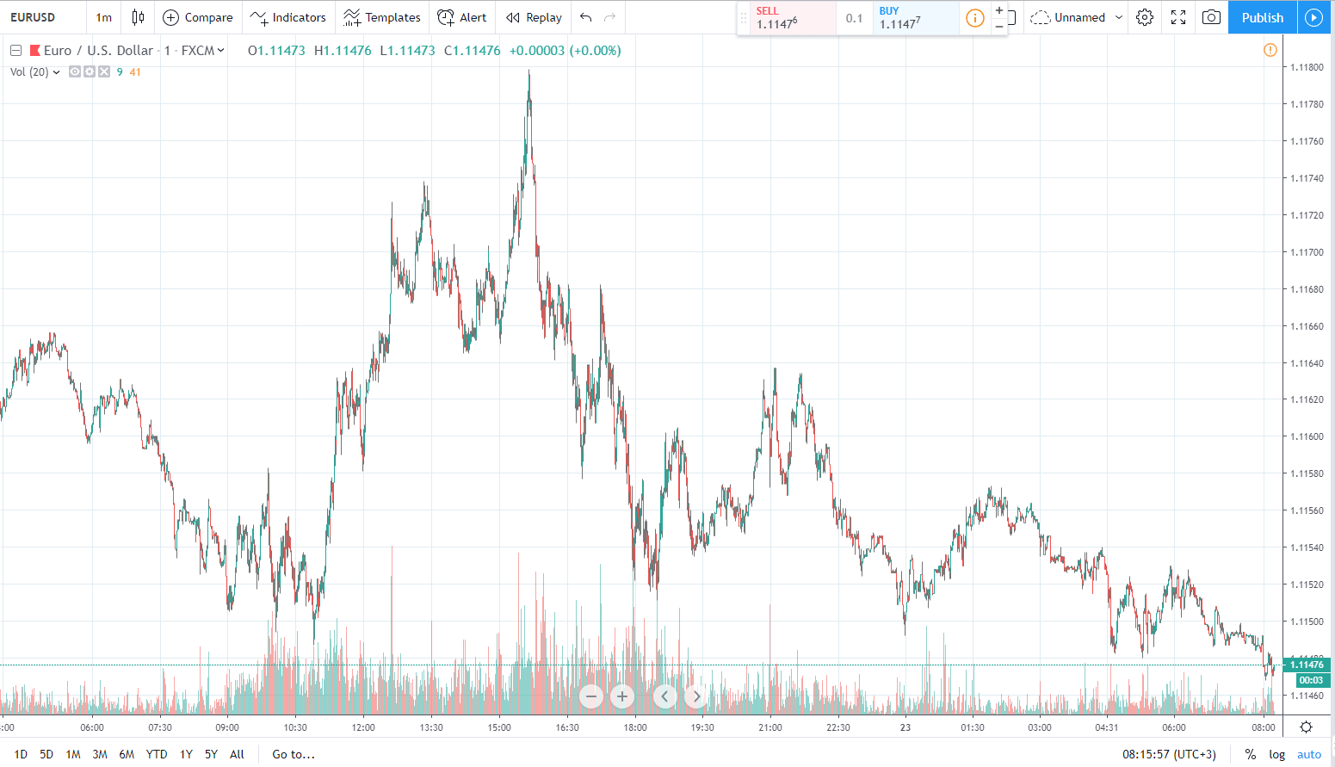Expand the Vol (20) indicator dropdown

click(x=57, y=72)
